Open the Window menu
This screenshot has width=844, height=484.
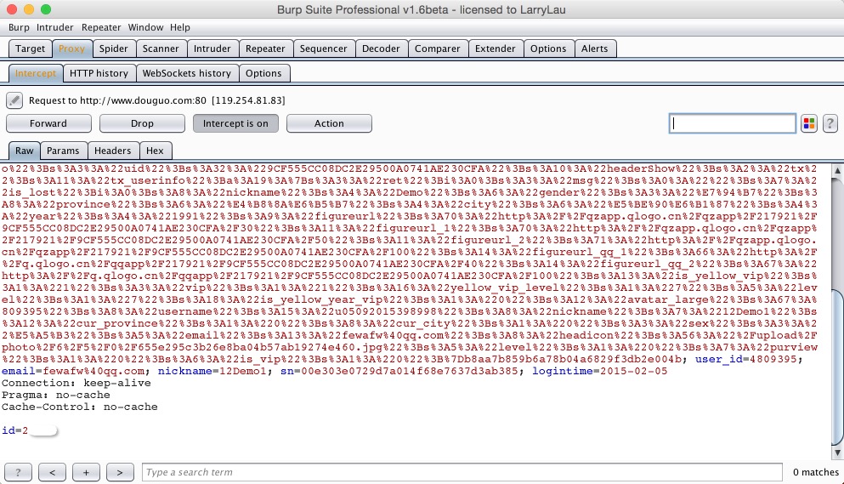145,27
